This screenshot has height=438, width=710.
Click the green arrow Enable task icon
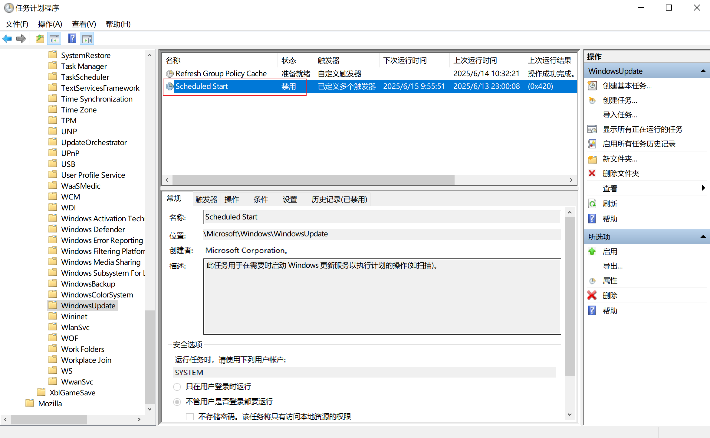pyautogui.click(x=592, y=251)
